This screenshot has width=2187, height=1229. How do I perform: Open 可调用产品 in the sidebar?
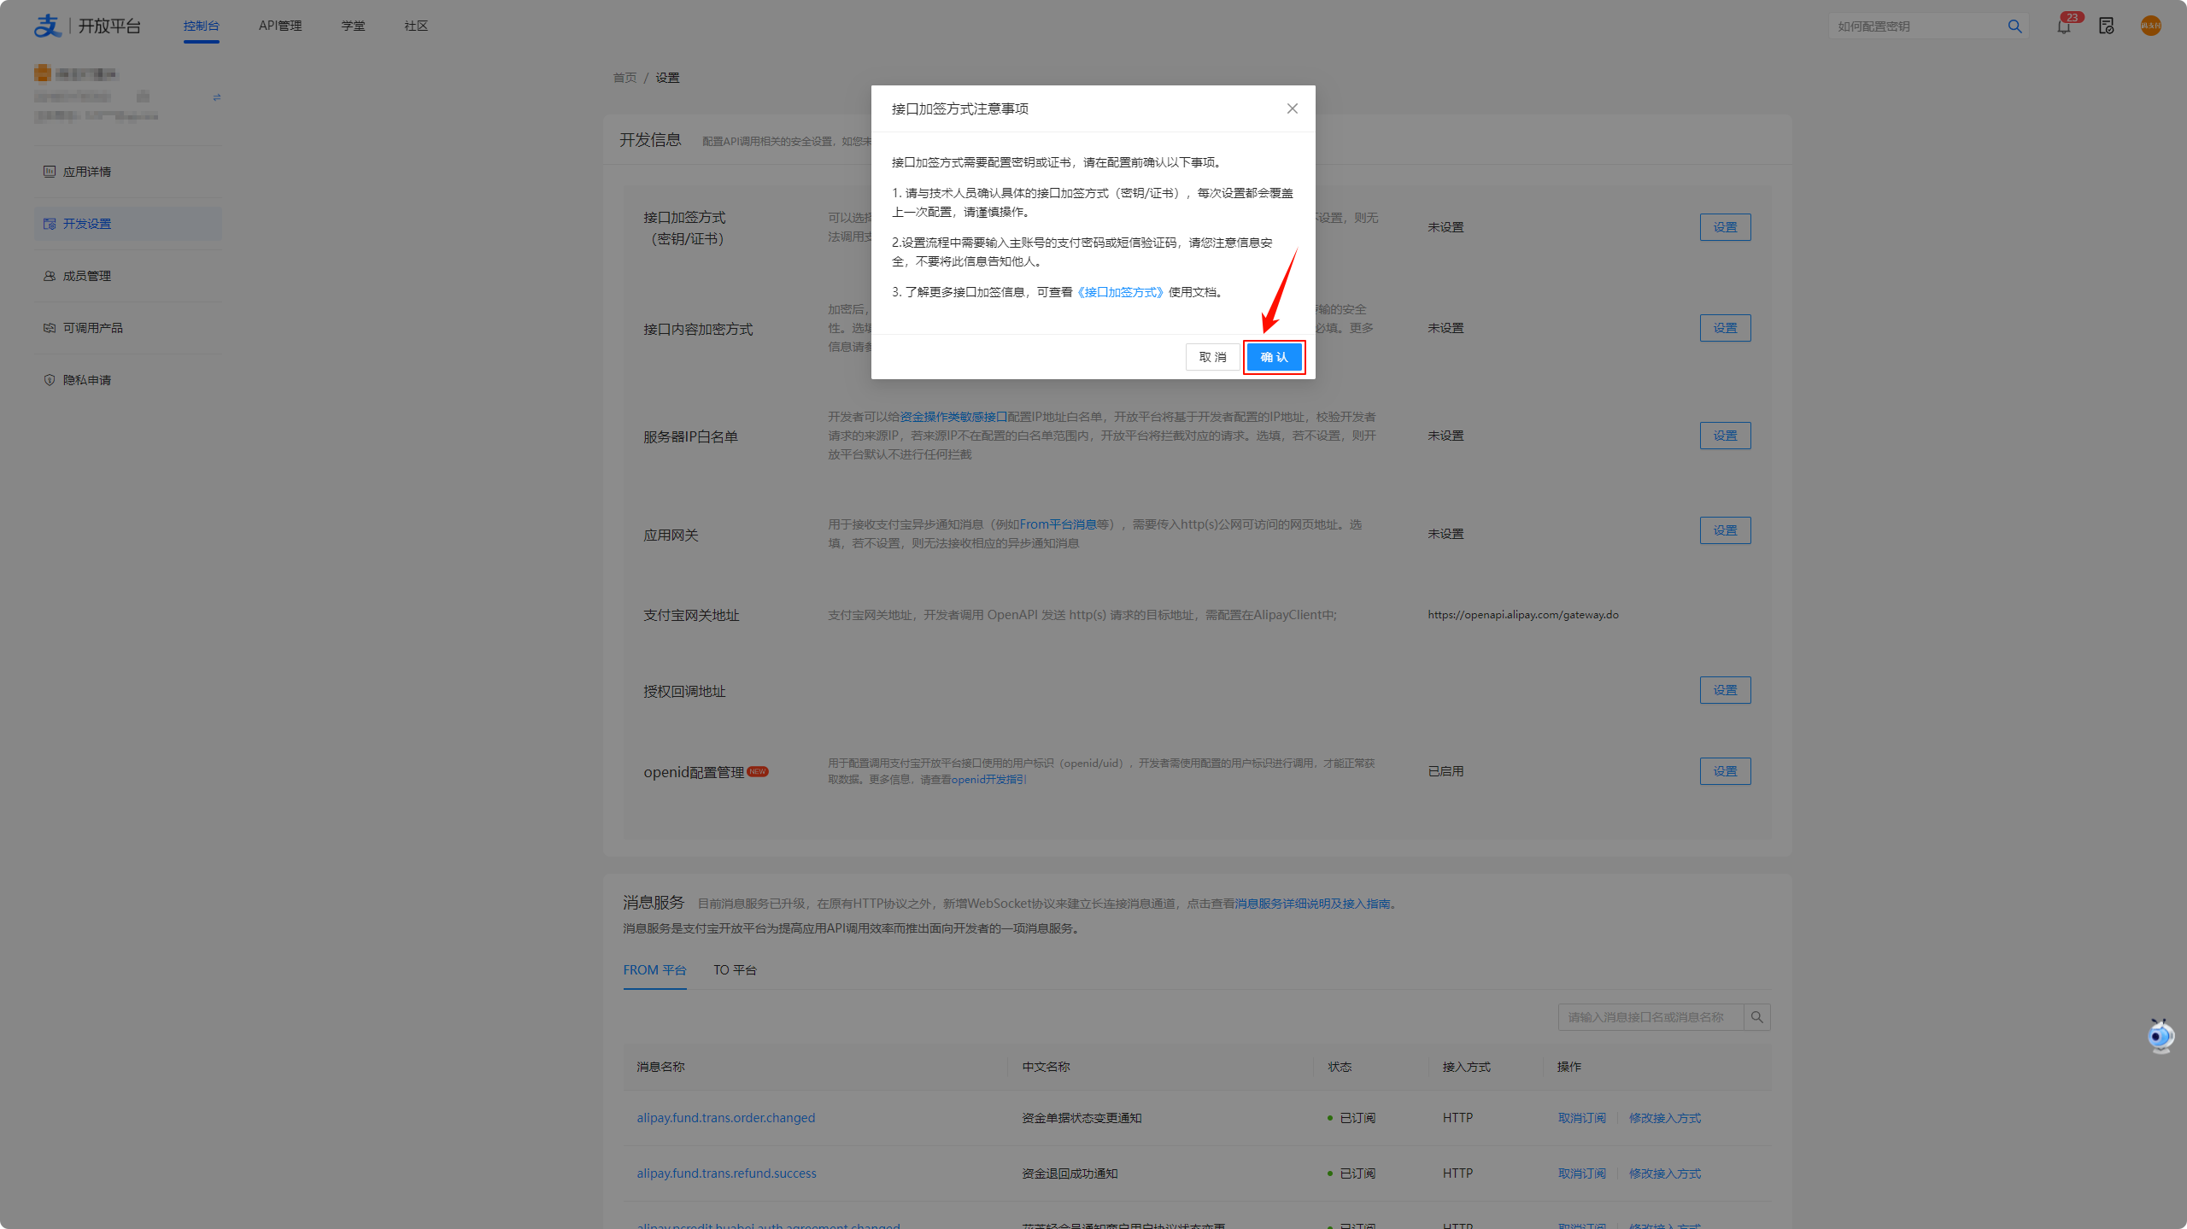coord(92,328)
